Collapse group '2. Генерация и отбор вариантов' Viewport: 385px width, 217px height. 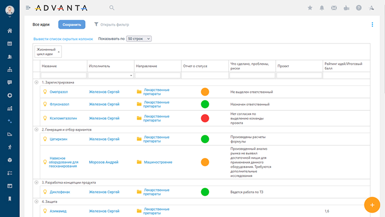(x=36, y=130)
